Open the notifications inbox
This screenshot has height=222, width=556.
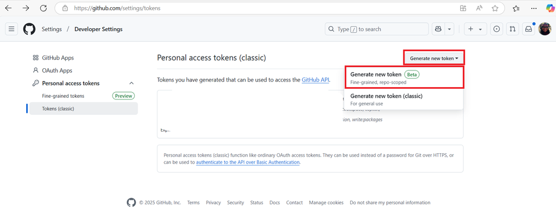529,29
